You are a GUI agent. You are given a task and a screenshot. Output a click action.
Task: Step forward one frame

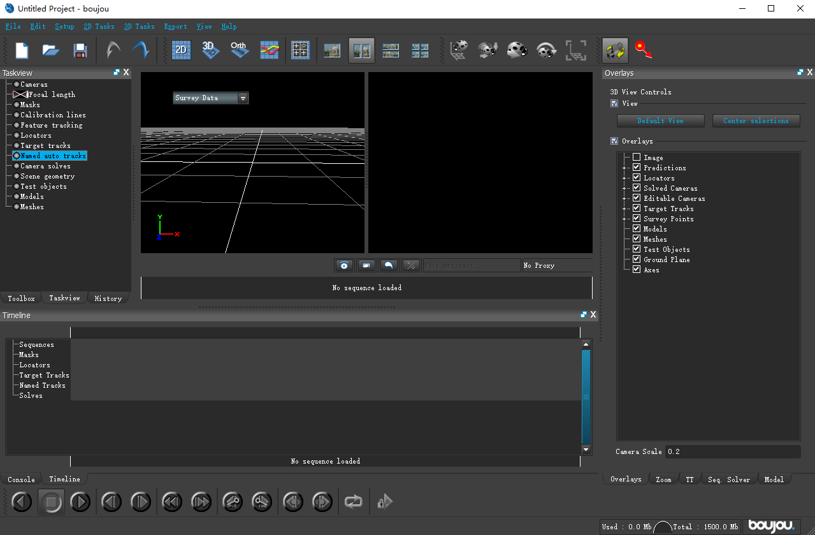pyautogui.click(x=141, y=502)
